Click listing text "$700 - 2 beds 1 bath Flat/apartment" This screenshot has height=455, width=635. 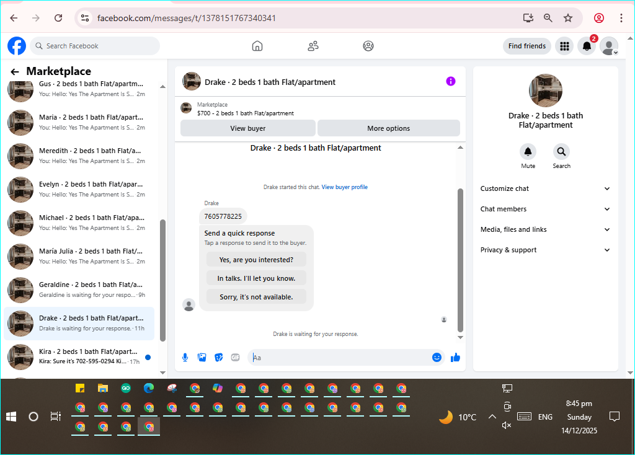246,113
